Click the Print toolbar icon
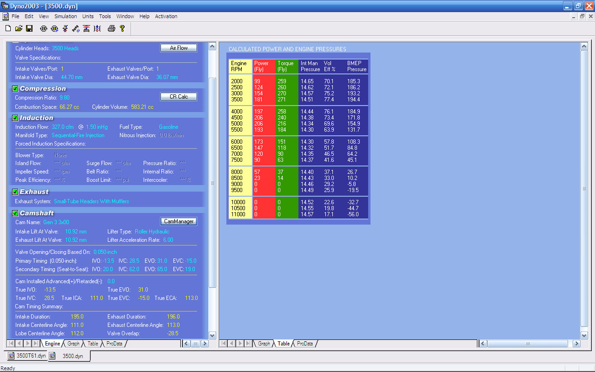595x372 pixels. pyautogui.click(x=111, y=28)
